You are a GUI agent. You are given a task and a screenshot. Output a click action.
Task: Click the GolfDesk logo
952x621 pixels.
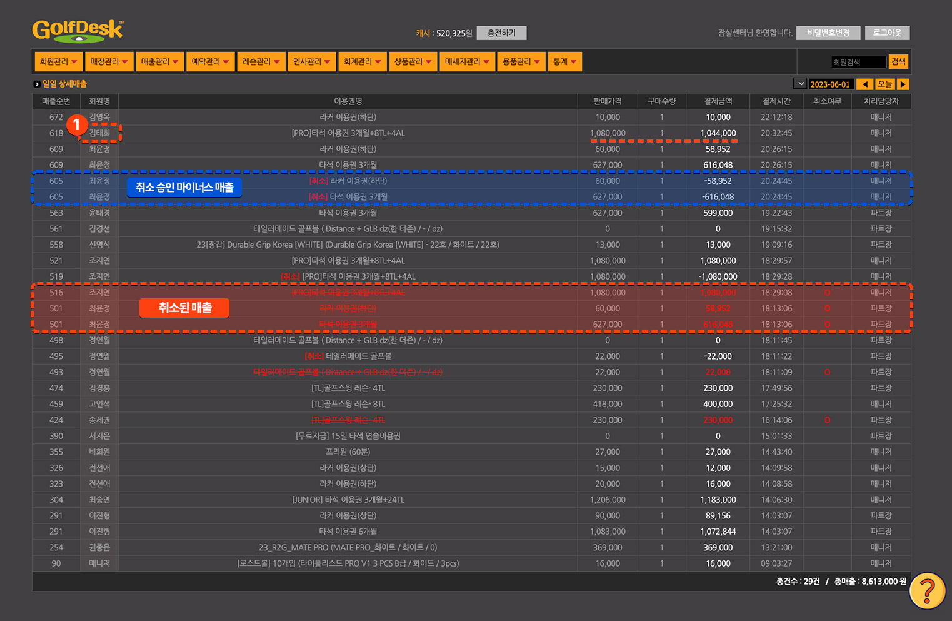click(x=78, y=30)
